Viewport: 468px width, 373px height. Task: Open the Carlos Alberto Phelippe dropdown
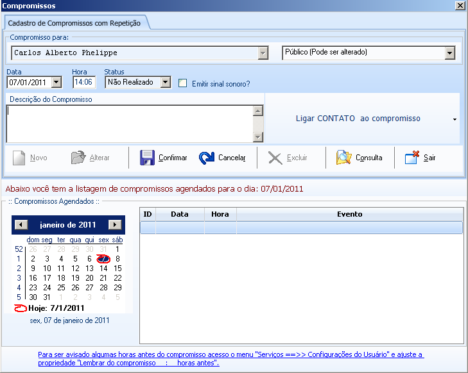point(263,53)
